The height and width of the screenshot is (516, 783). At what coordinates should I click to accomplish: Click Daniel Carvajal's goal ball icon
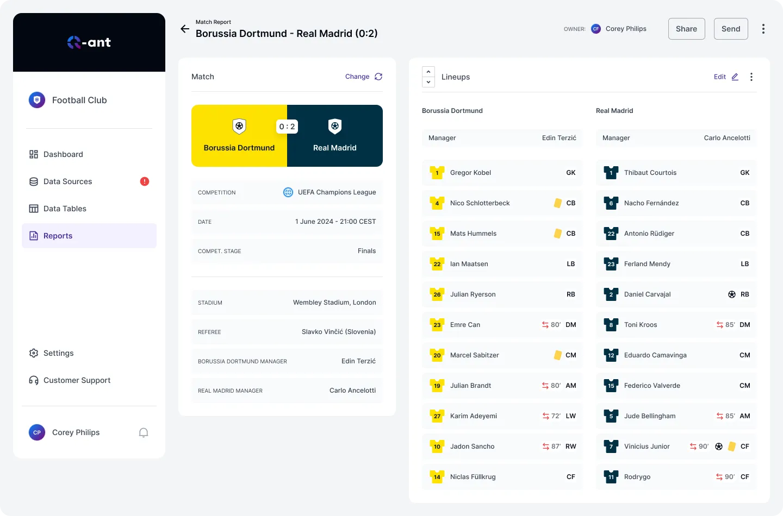pos(732,294)
